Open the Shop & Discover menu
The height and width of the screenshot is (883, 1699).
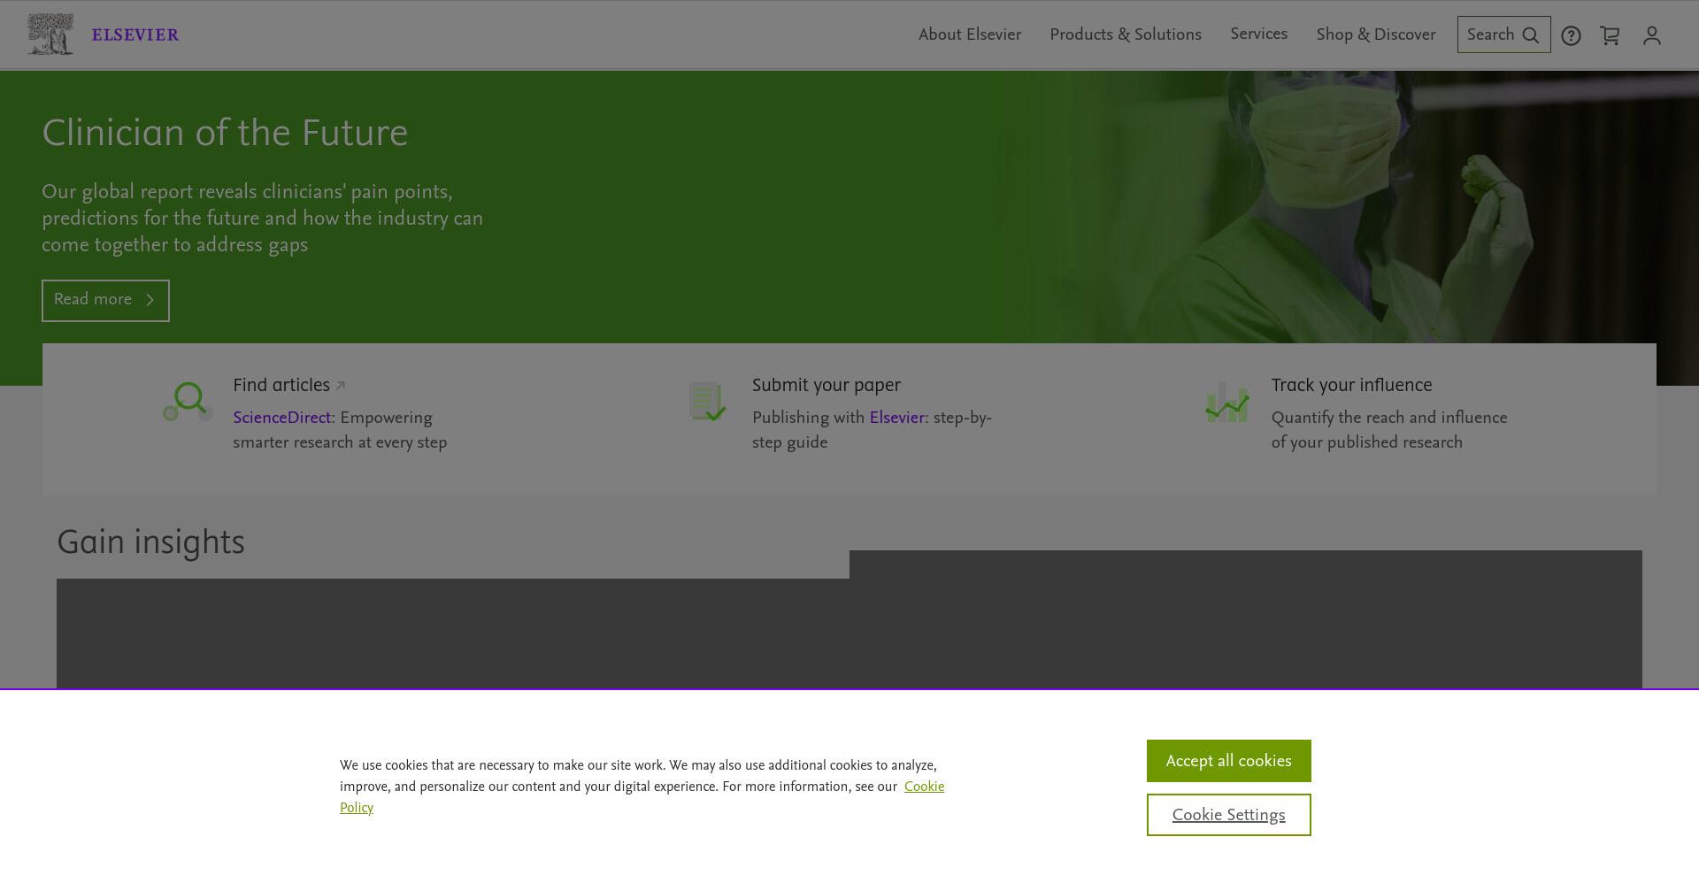tap(1376, 35)
